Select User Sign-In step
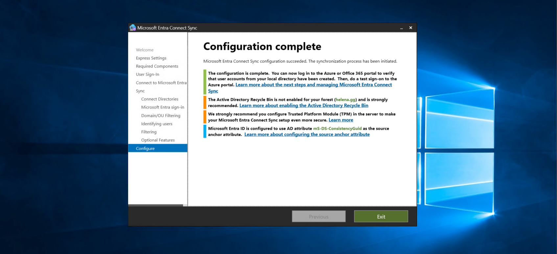This screenshot has height=254, width=557. [148, 75]
